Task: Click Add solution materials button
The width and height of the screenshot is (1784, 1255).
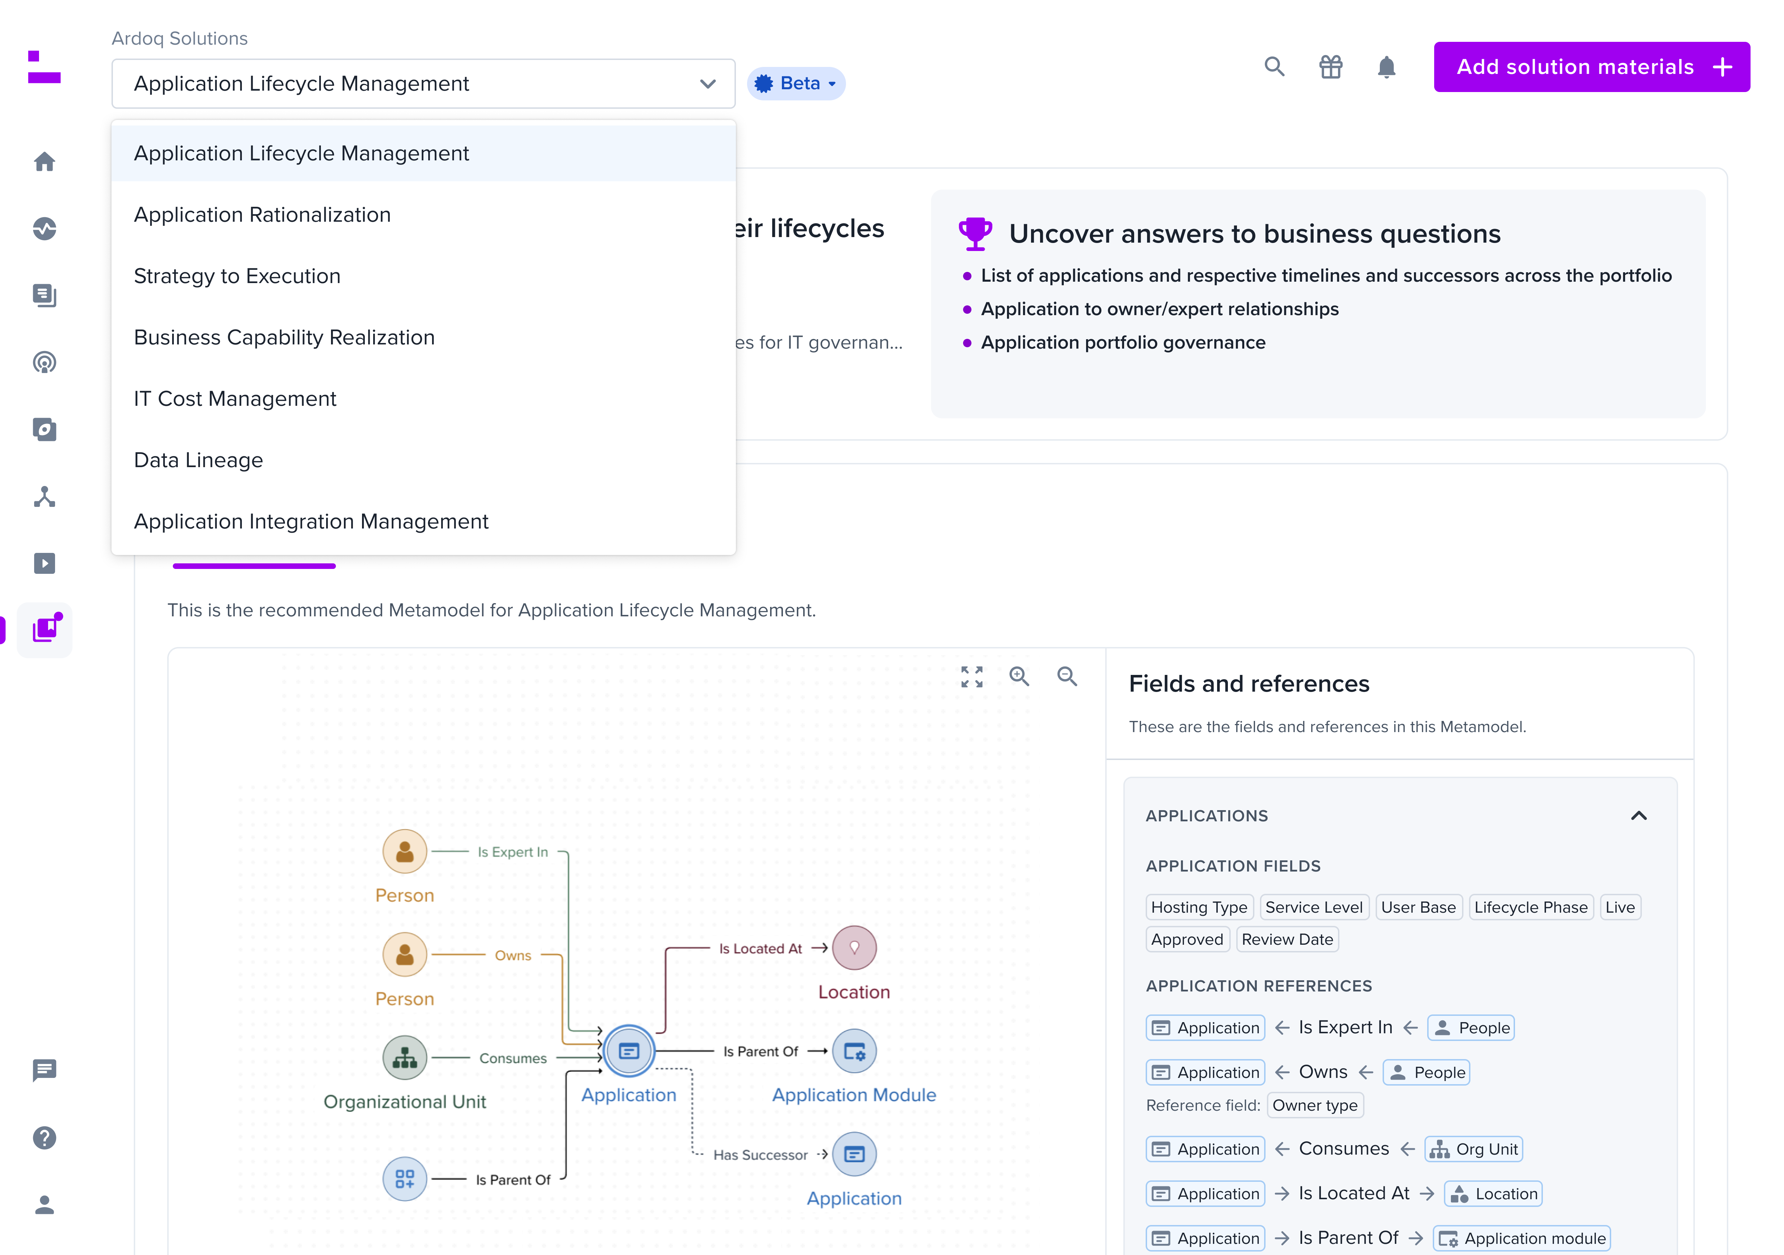Action: coord(1591,67)
